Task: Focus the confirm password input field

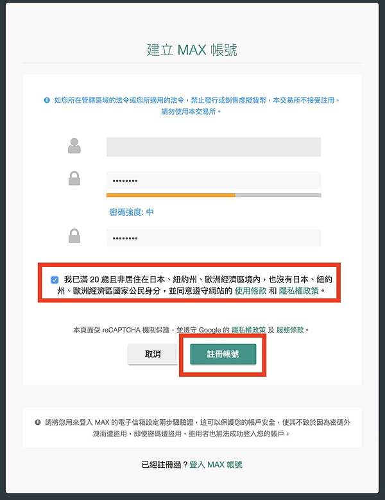Action: coord(214,238)
